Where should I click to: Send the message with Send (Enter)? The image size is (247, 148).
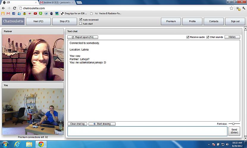[234, 131]
